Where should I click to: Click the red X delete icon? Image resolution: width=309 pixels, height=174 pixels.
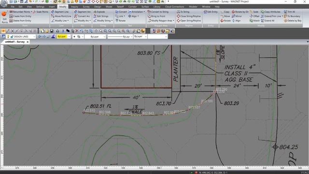point(77,31)
